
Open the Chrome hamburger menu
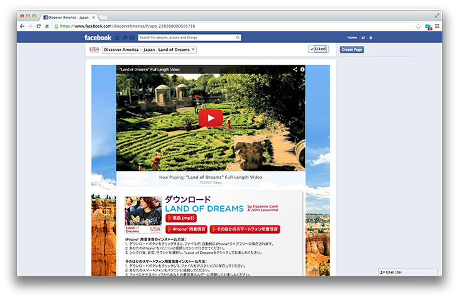(x=437, y=26)
